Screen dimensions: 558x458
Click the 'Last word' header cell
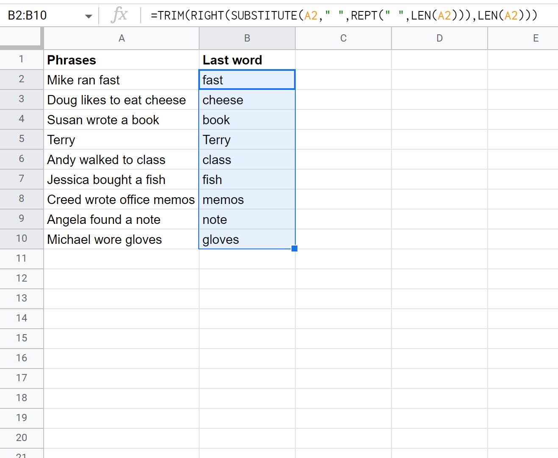click(x=247, y=60)
